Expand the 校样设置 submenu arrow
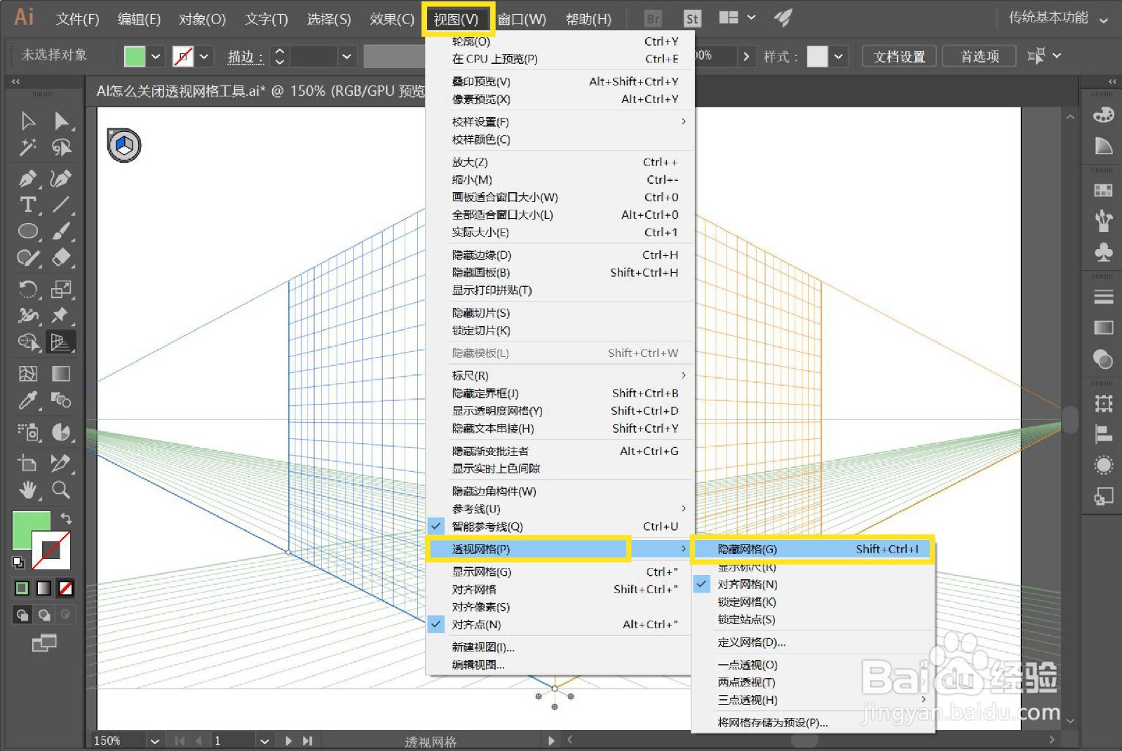1122x751 pixels. pos(684,121)
